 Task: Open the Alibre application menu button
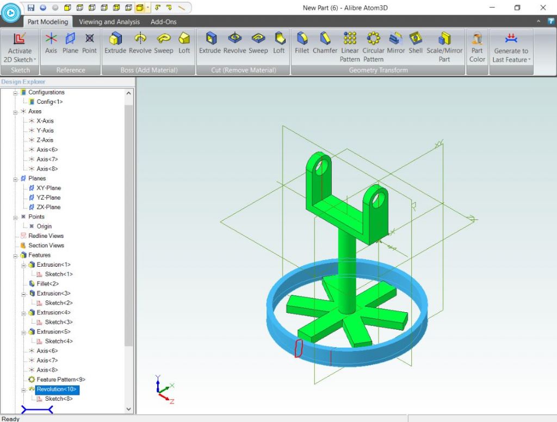(x=11, y=13)
